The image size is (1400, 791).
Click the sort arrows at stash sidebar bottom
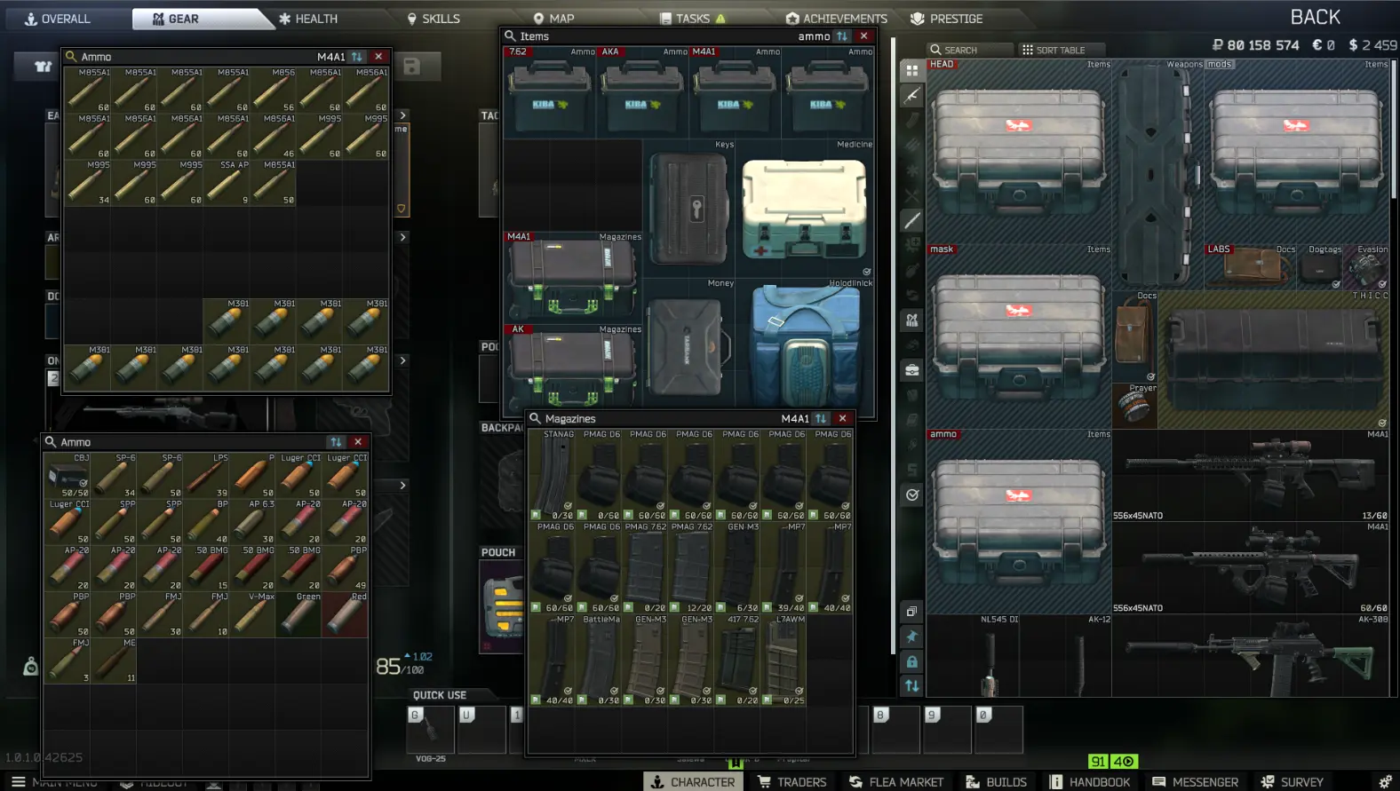(911, 686)
